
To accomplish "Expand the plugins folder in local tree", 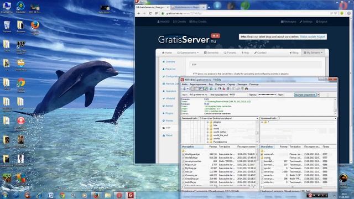I will [x=207, y=122].
